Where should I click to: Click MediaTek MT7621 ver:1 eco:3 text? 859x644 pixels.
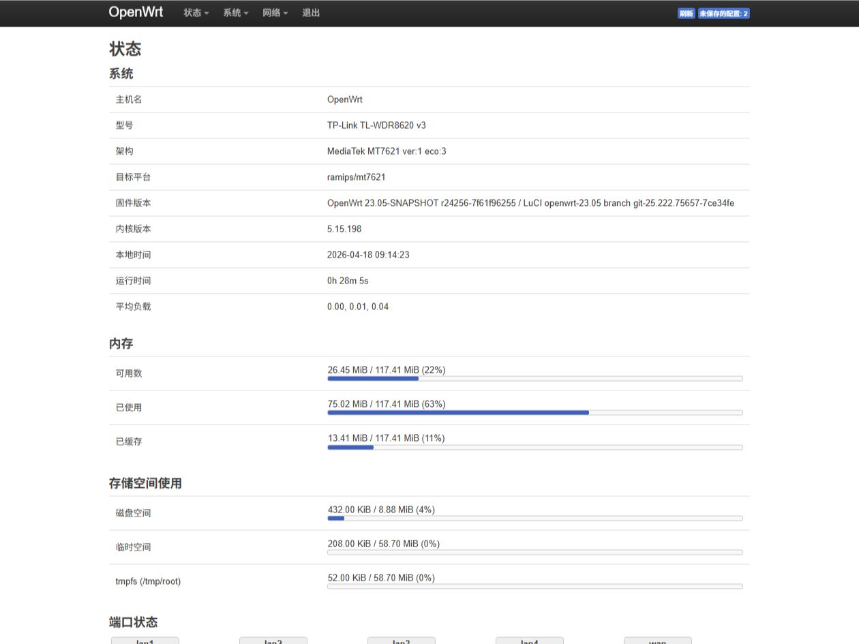tap(387, 151)
